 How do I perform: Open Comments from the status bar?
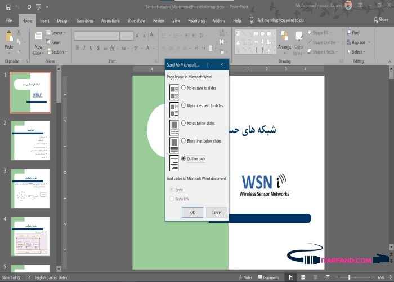(x=268, y=277)
